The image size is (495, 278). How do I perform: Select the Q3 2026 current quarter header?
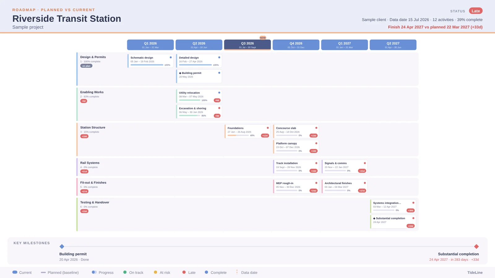coord(247,45)
